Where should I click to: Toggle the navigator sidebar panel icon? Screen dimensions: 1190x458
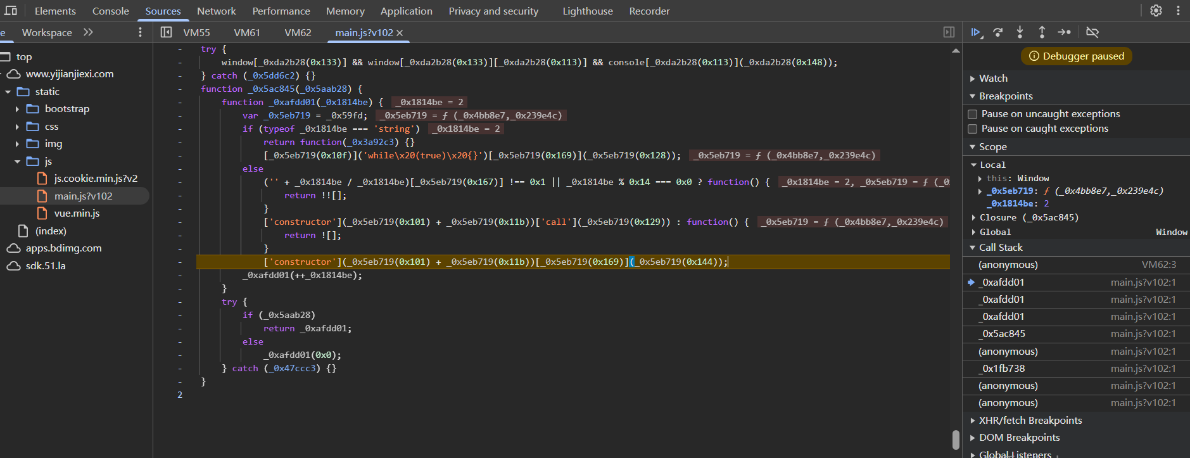(x=166, y=32)
